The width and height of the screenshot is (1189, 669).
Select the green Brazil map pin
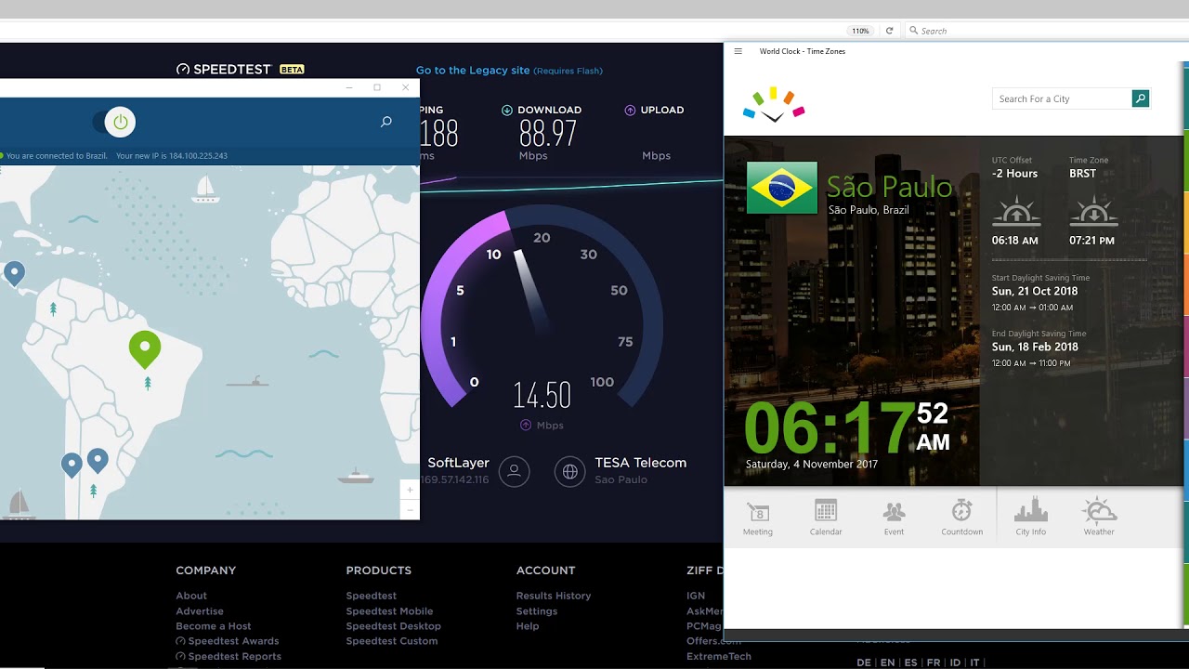145,348
